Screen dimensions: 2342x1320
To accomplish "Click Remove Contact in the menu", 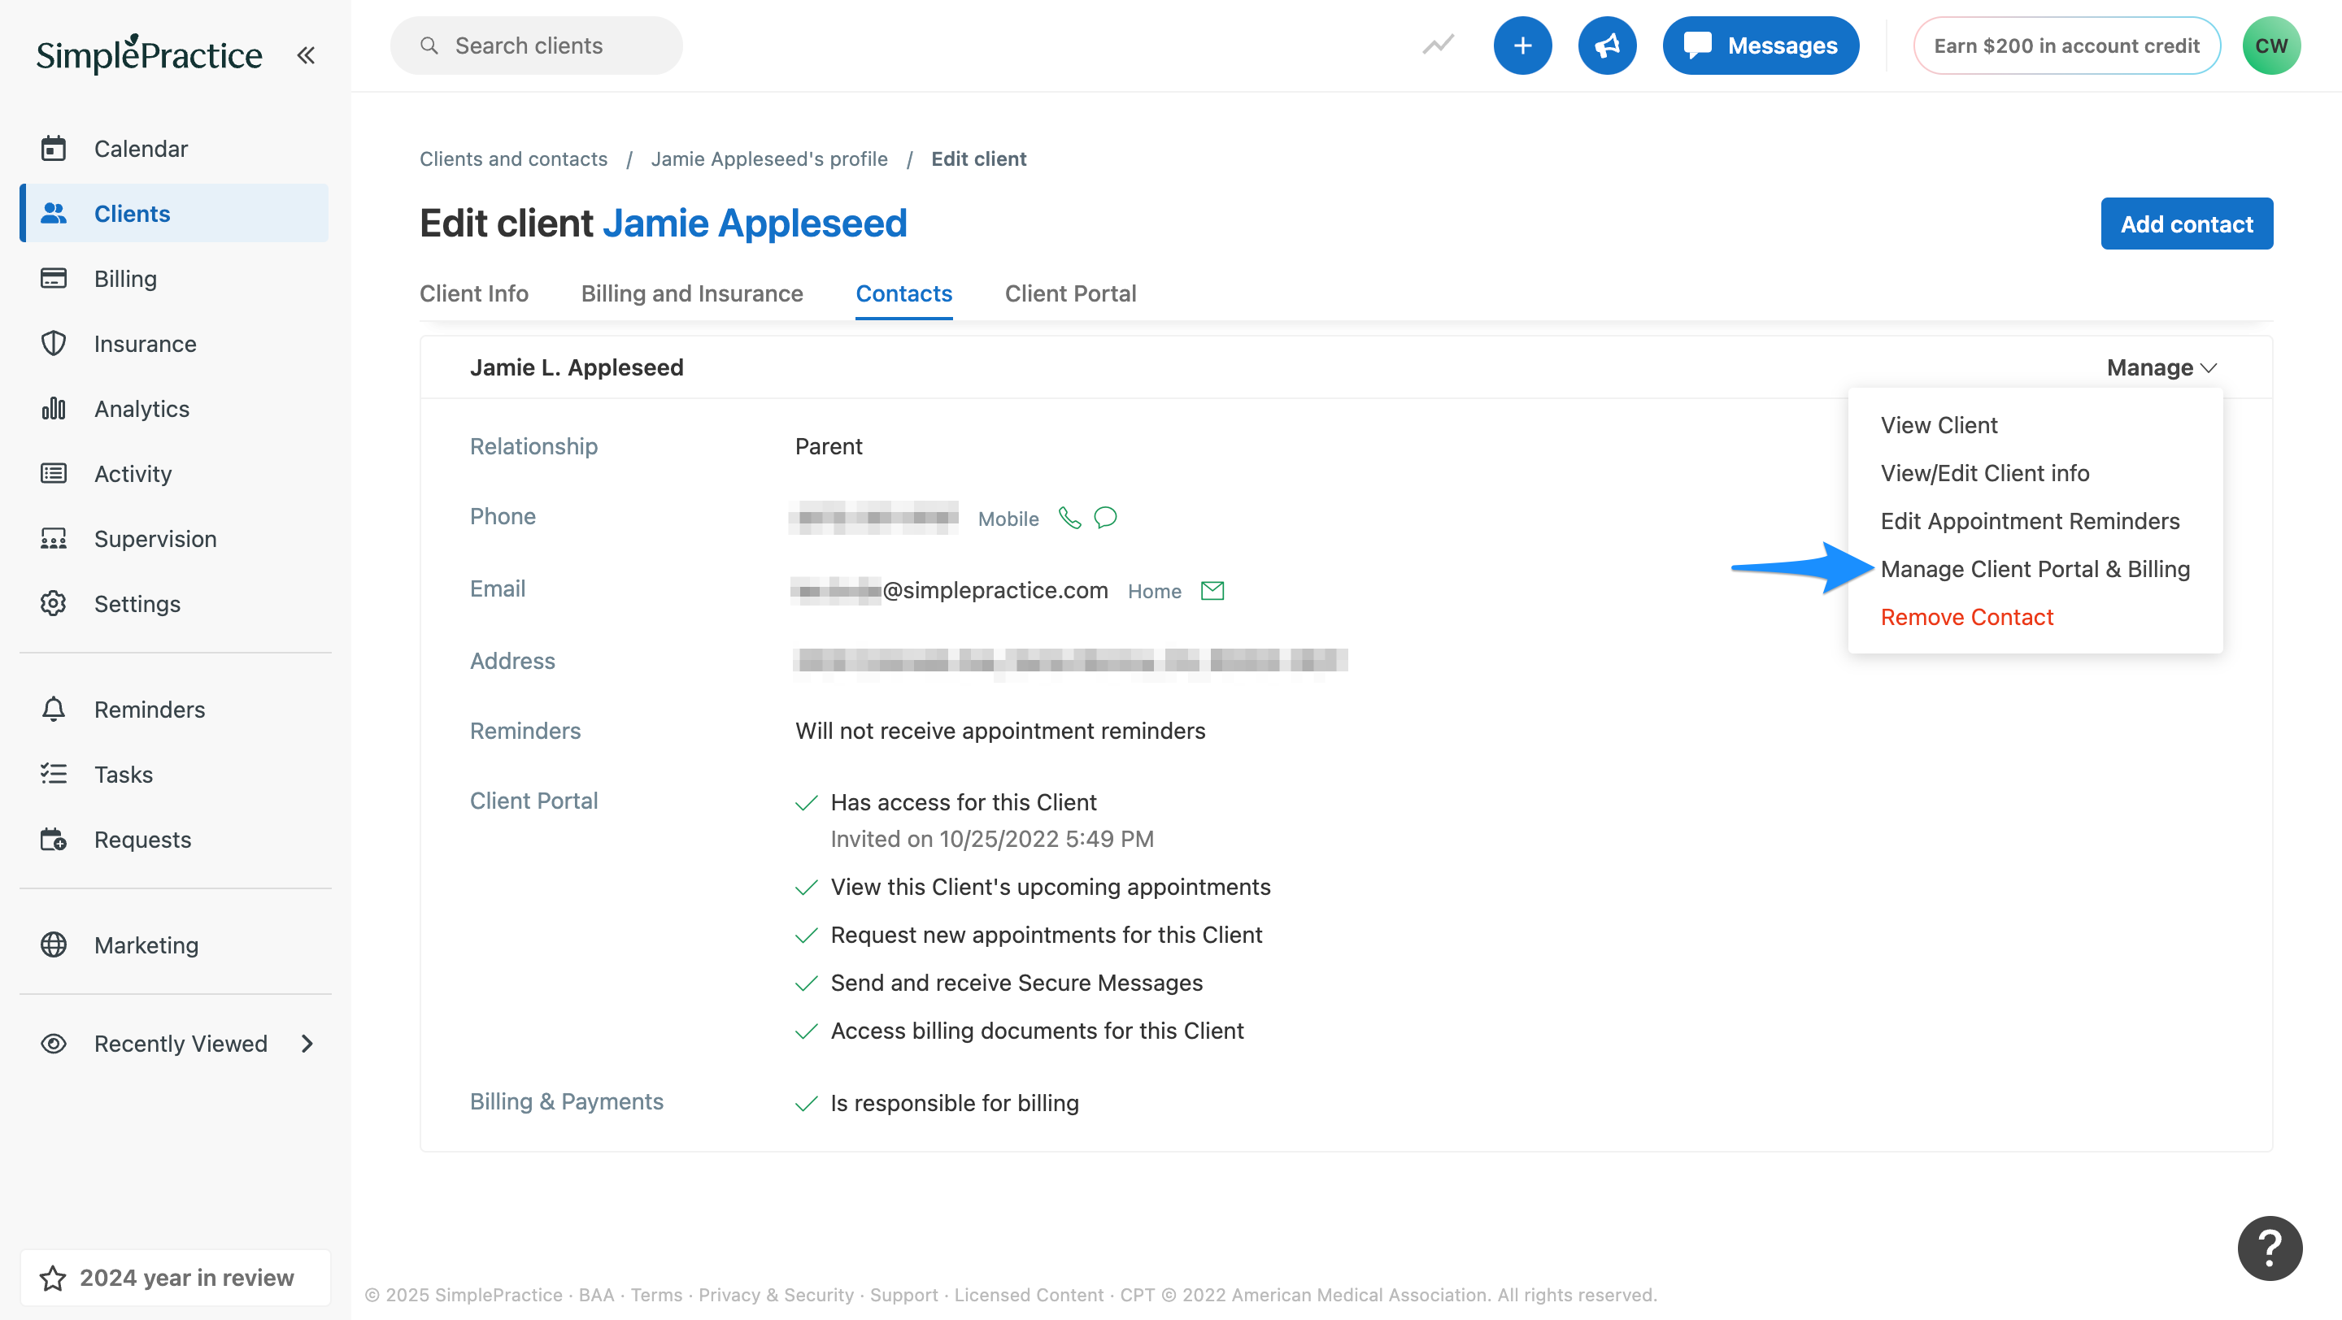I will [1966, 617].
